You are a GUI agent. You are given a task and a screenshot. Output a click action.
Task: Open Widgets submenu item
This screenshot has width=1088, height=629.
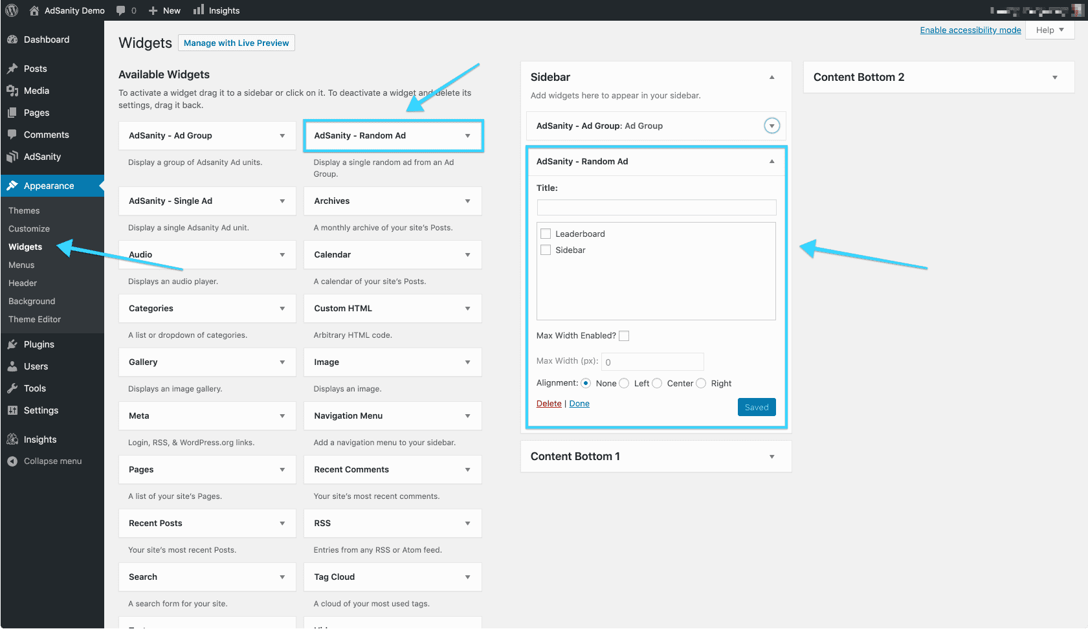click(25, 247)
